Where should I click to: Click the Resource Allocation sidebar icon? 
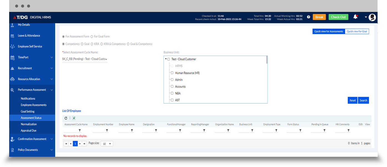pyautogui.click(x=12, y=79)
